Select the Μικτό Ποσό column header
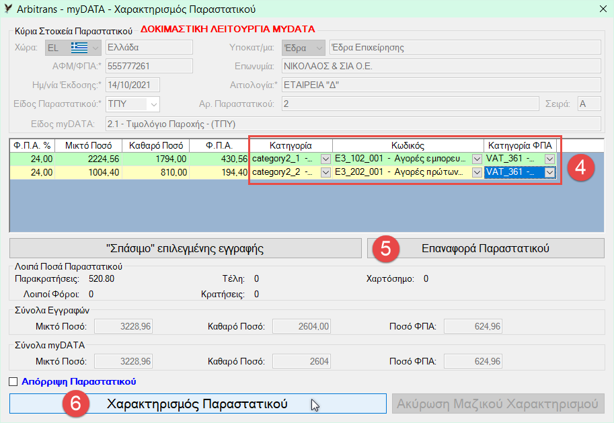The width and height of the screenshot is (614, 423). click(89, 146)
